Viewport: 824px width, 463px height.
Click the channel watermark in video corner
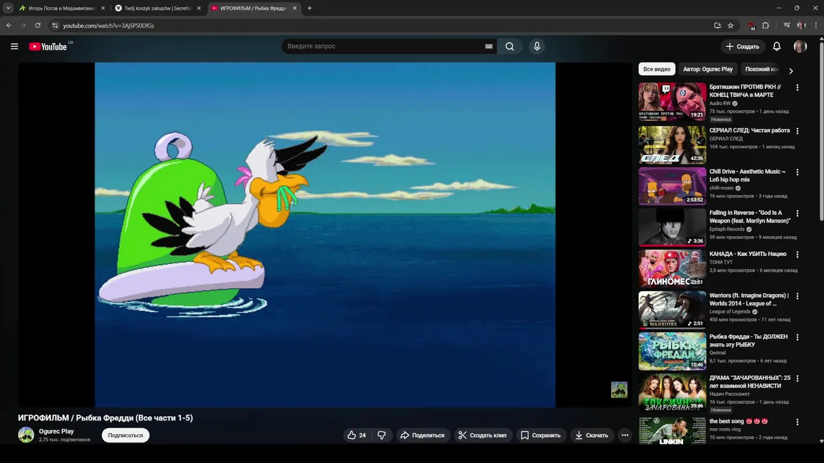point(619,390)
